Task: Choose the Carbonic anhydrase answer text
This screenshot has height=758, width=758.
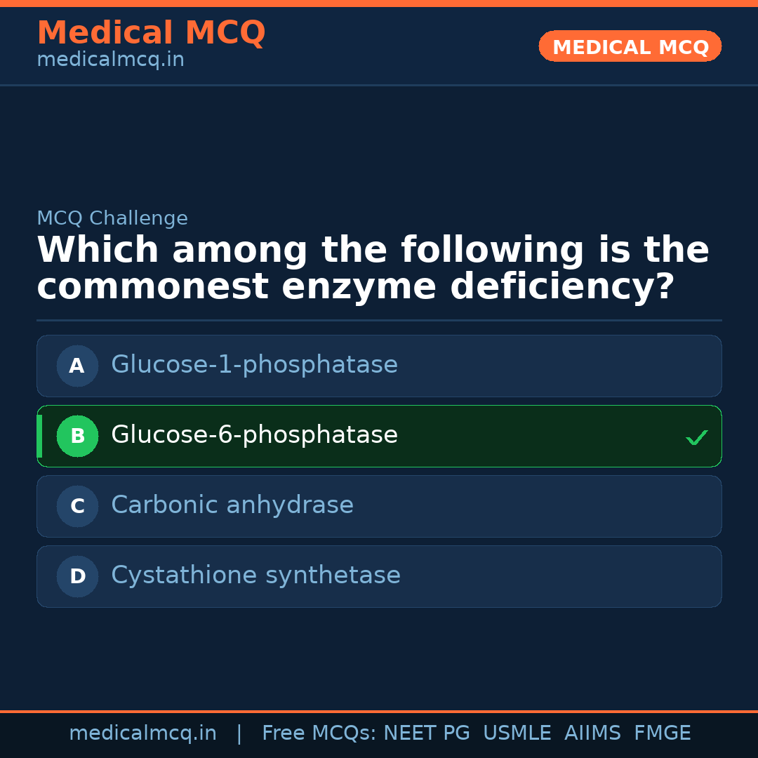Action: [232, 505]
